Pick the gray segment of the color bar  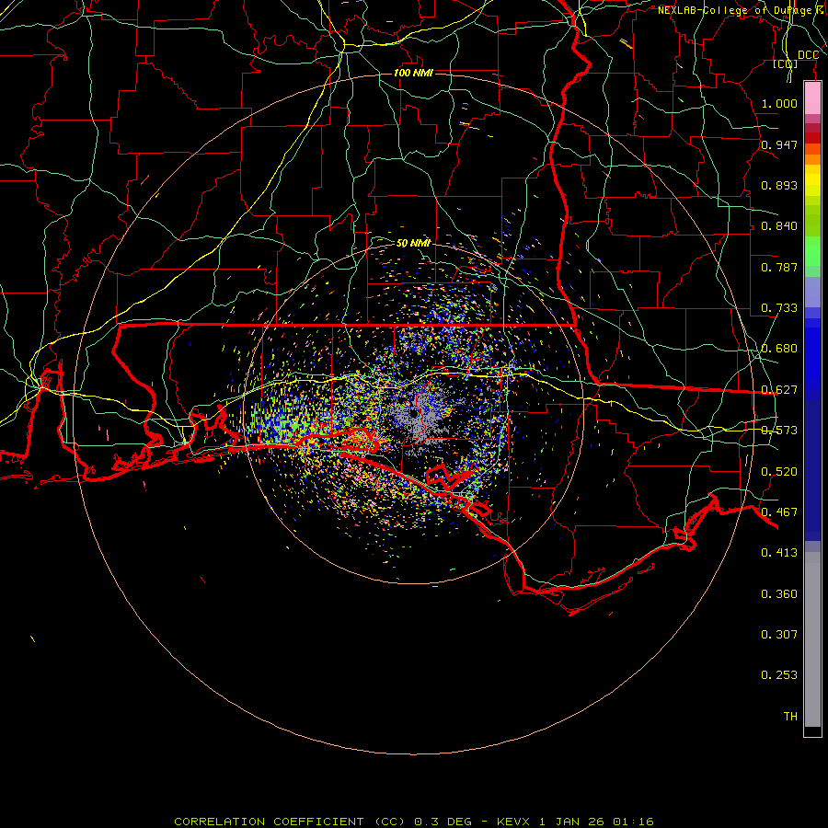point(812,639)
